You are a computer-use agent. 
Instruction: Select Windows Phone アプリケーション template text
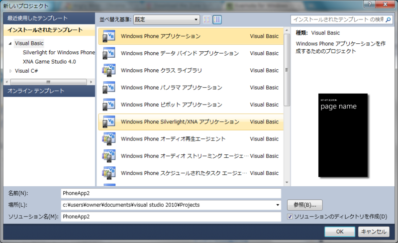[x=161, y=36]
